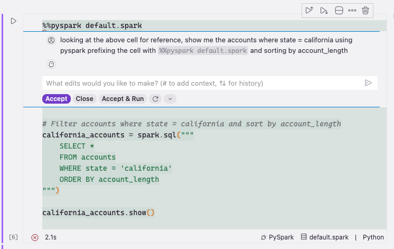The width and height of the screenshot is (394, 249).
Task: Click the WHERE state = 'california' line
Action: (x=116, y=169)
